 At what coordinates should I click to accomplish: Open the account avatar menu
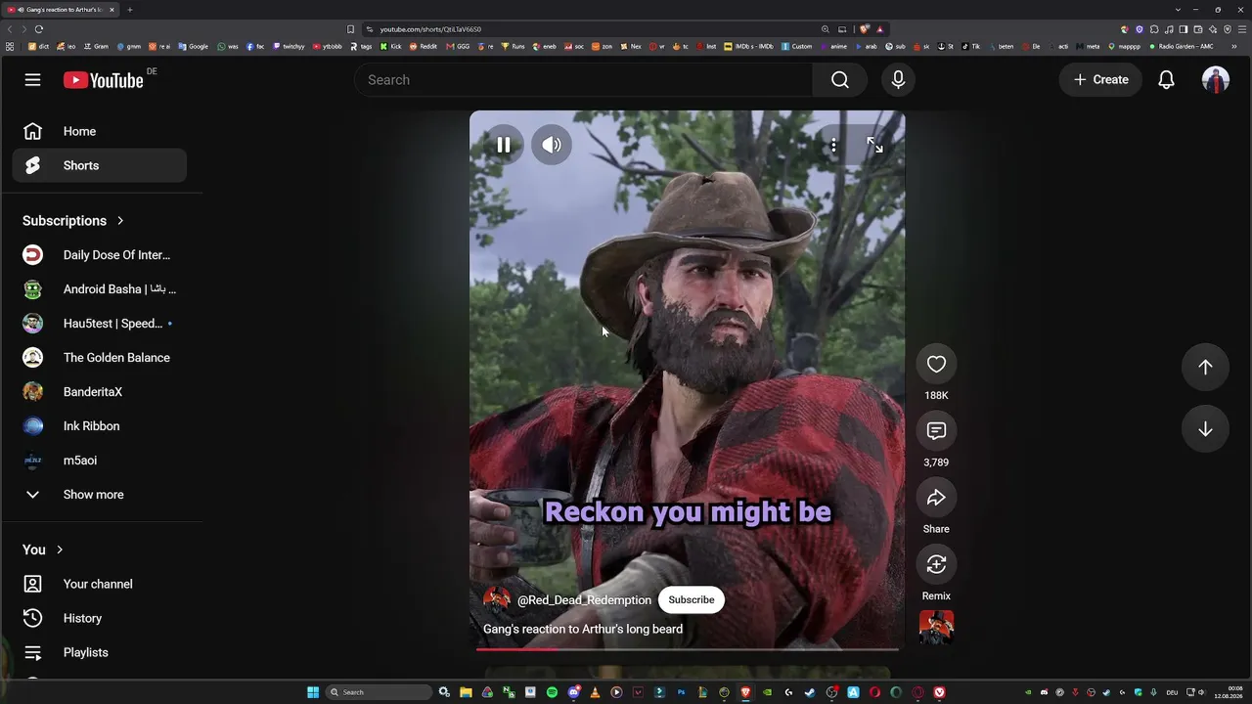point(1216,80)
